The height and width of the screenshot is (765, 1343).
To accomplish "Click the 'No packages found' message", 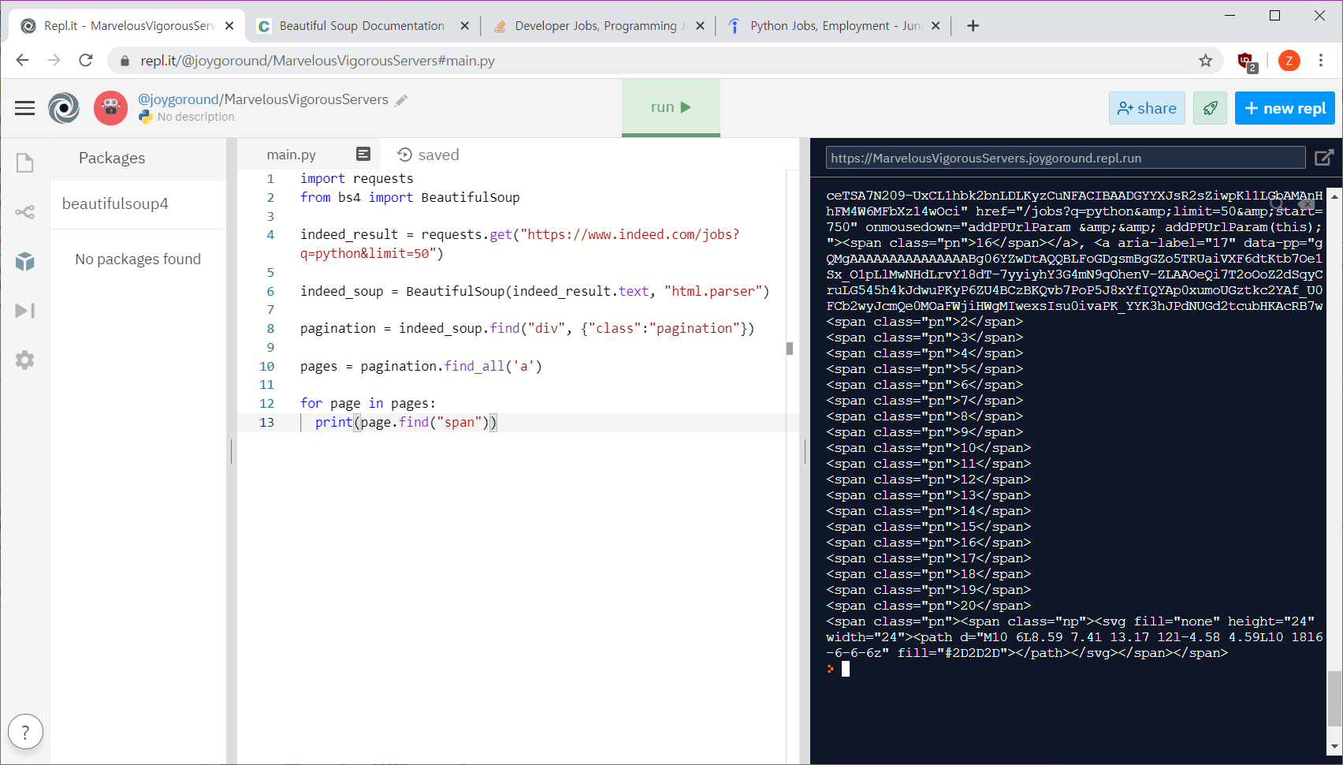I will click(138, 259).
